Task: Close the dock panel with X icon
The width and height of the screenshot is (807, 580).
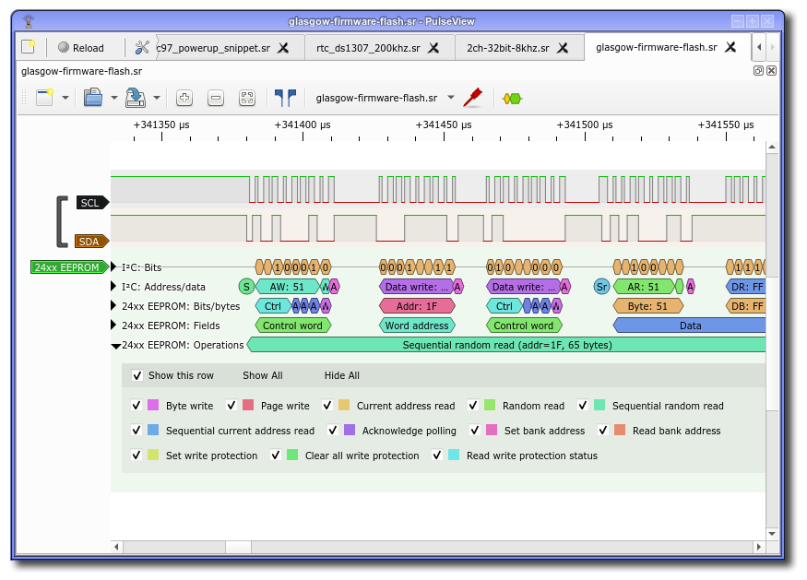Action: [771, 70]
